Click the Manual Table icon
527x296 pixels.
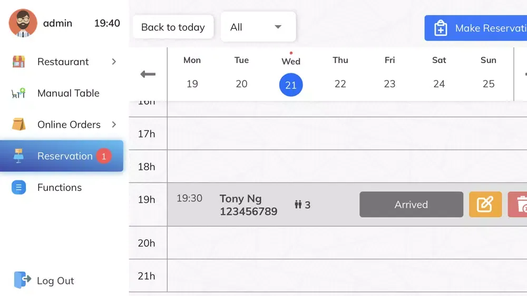pos(19,93)
